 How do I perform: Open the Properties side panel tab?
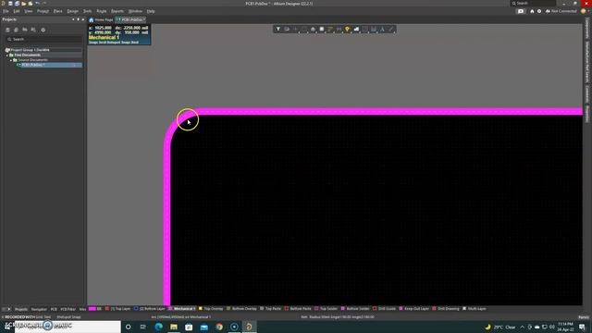point(587,114)
